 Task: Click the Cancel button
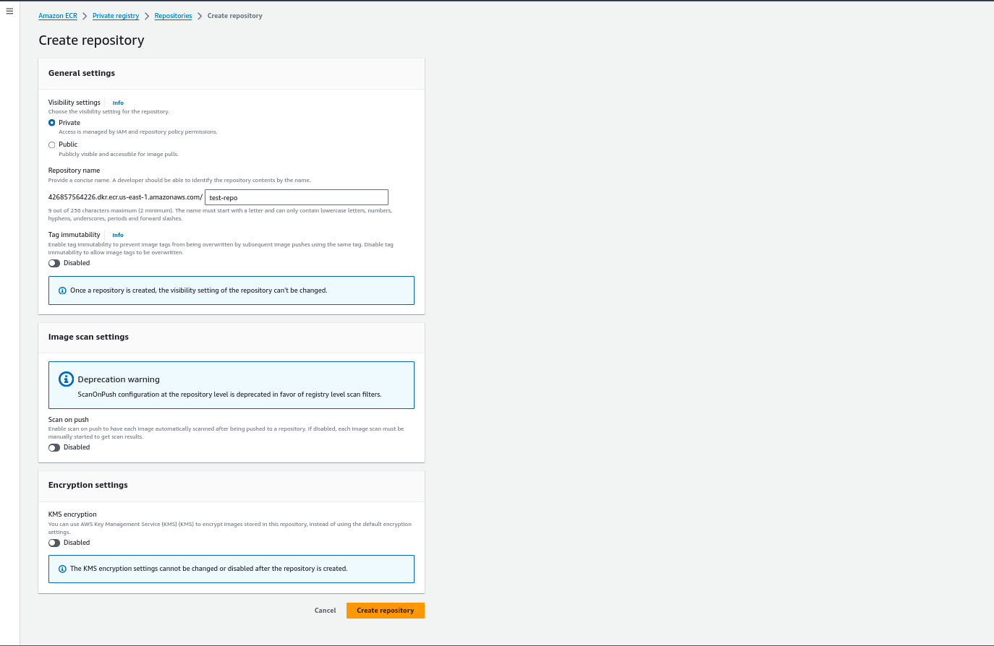point(325,611)
